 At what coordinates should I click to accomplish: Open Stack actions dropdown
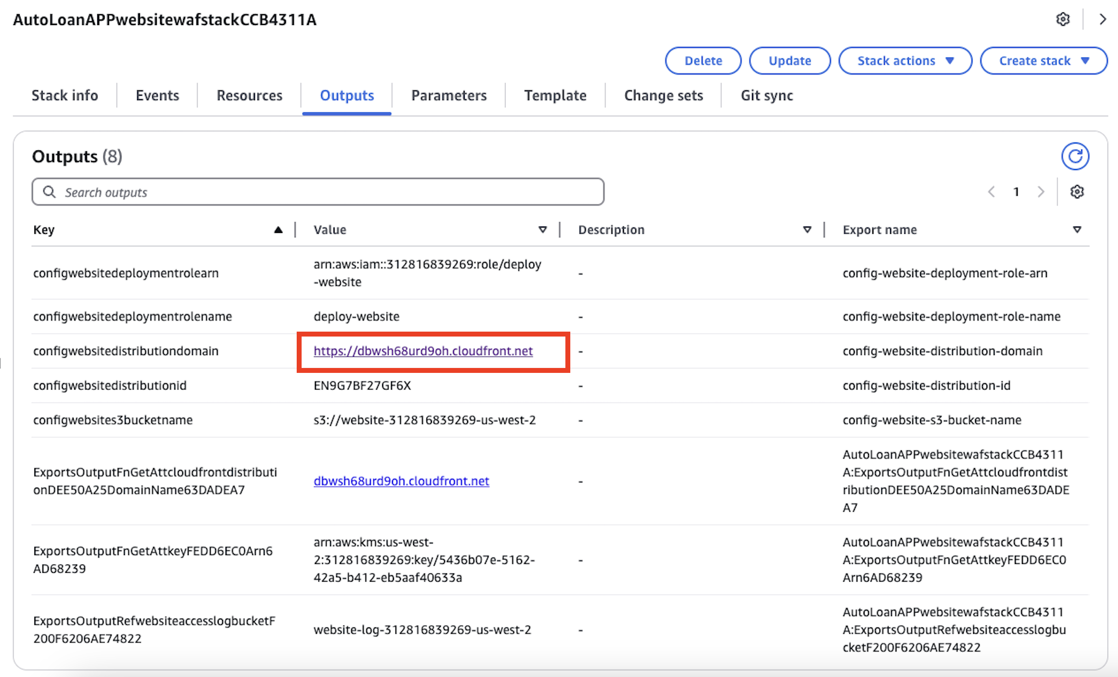point(905,61)
